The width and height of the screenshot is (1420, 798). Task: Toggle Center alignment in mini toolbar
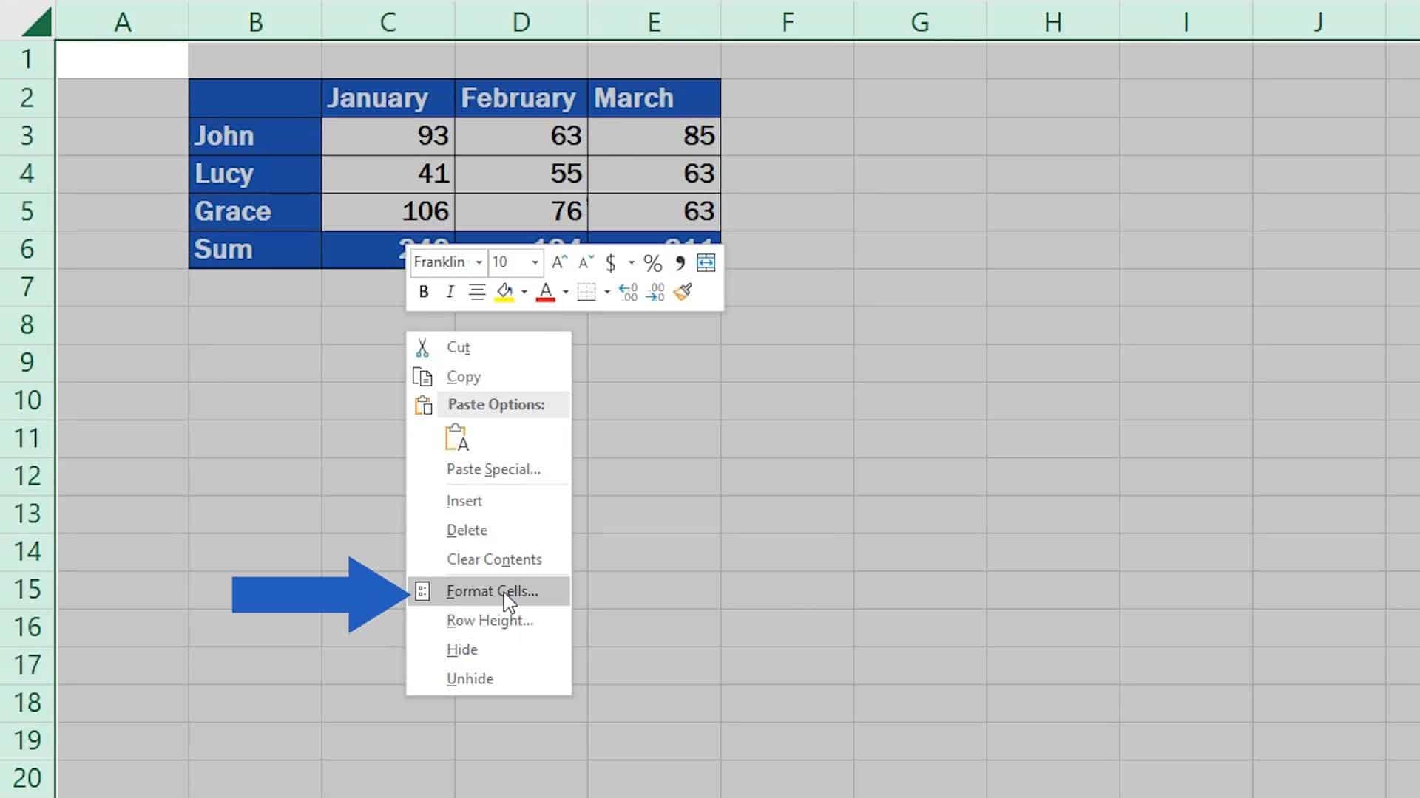click(477, 293)
